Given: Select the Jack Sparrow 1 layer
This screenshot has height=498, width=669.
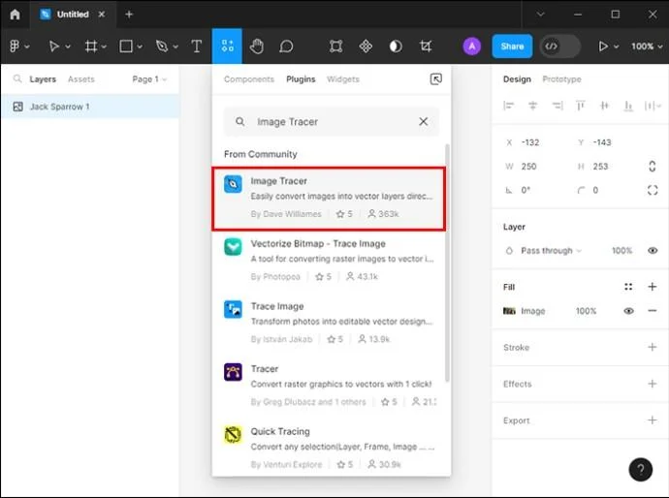Looking at the screenshot, I should click(x=90, y=107).
